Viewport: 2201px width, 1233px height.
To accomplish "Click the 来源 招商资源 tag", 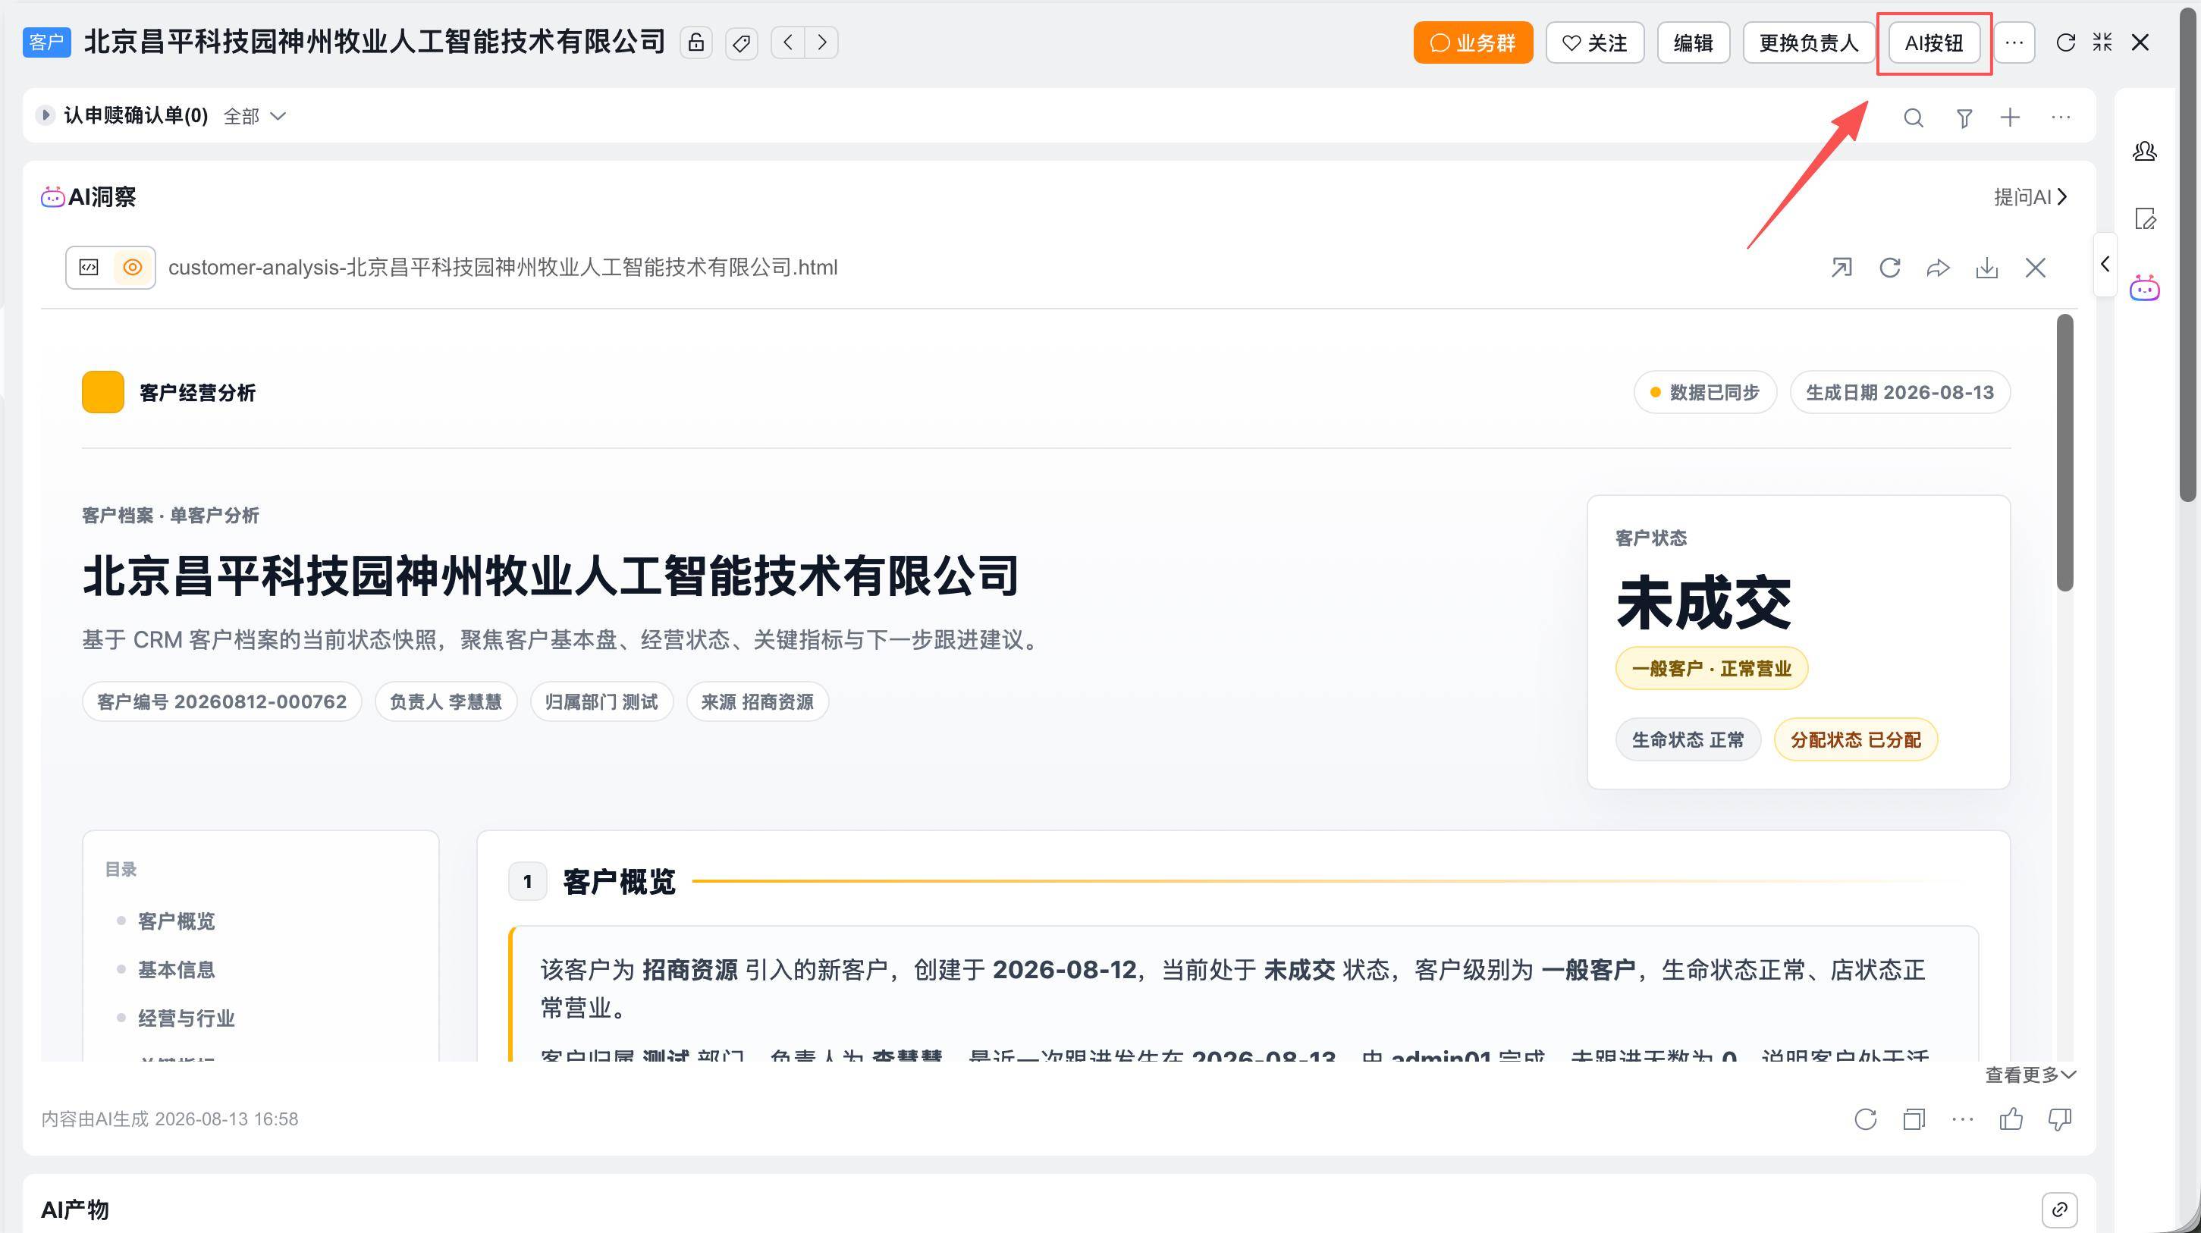I will click(758, 701).
